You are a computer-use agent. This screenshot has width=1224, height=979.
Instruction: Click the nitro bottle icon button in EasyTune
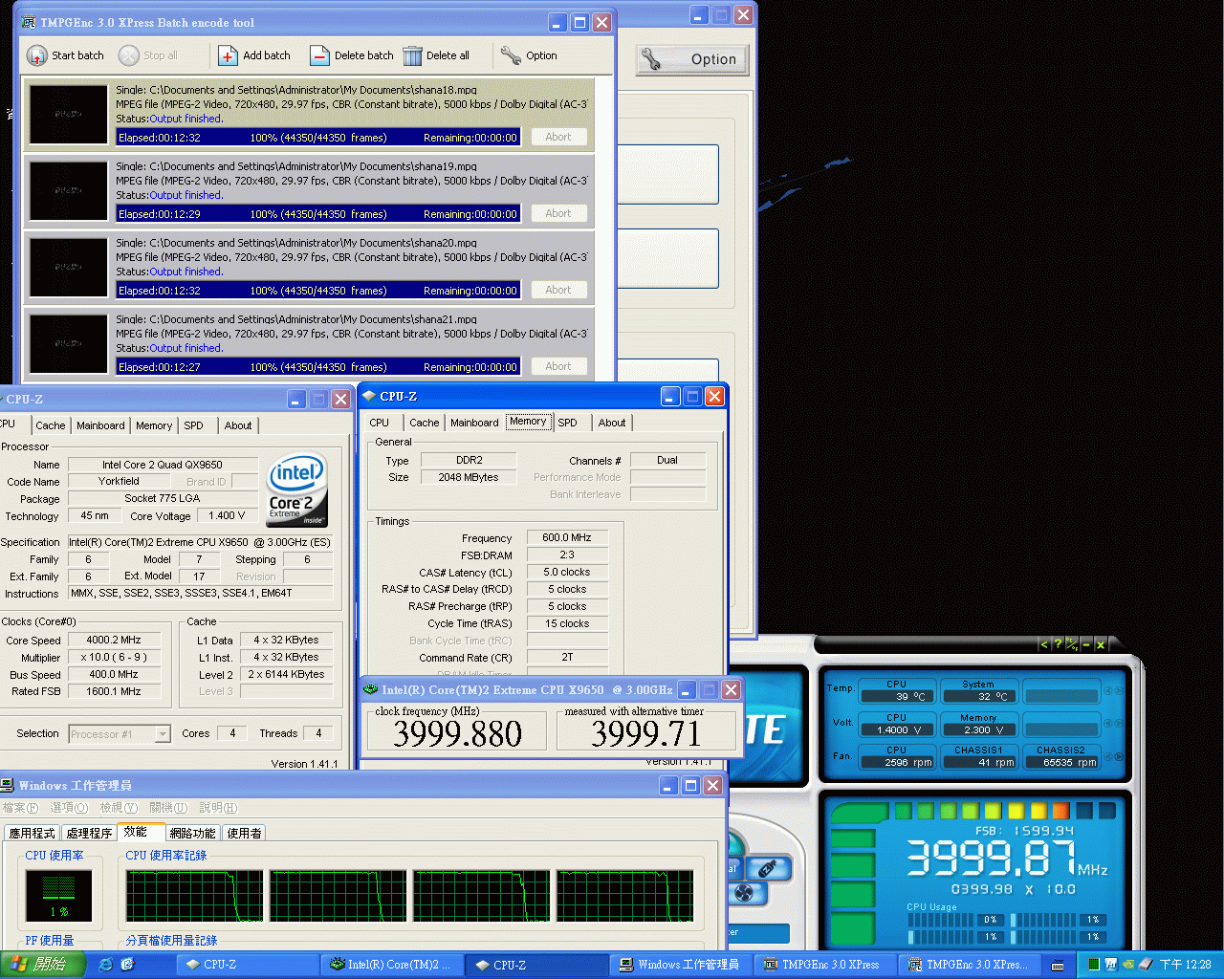767,868
